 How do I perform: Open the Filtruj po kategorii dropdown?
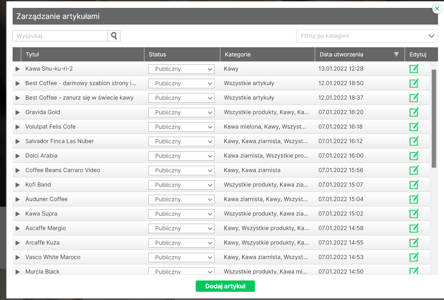[x=367, y=36]
